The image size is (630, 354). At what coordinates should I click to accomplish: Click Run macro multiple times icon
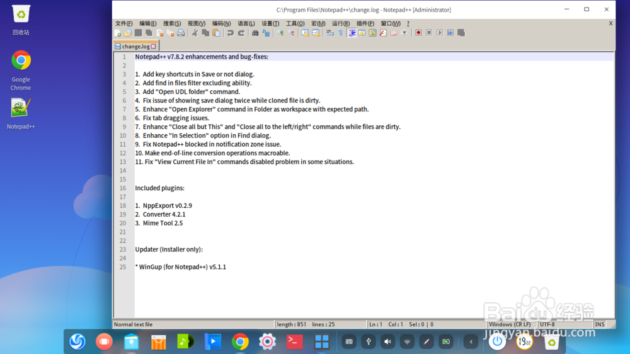[x=450, y=33]
